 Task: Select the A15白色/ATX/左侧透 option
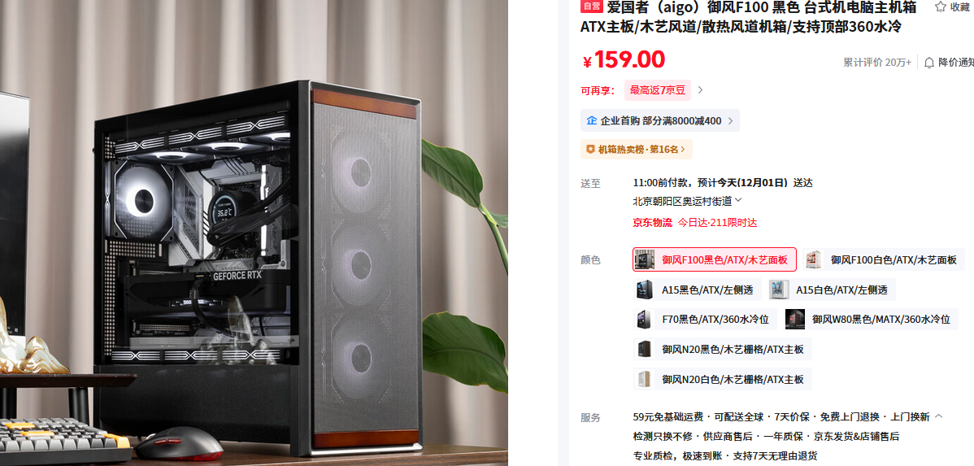pyautogui.click(x=831, y=290)
